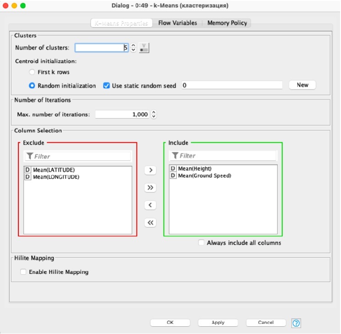Open the Memory Policy tab
Viewport: 341px width, 334px height.
[227, 23]
